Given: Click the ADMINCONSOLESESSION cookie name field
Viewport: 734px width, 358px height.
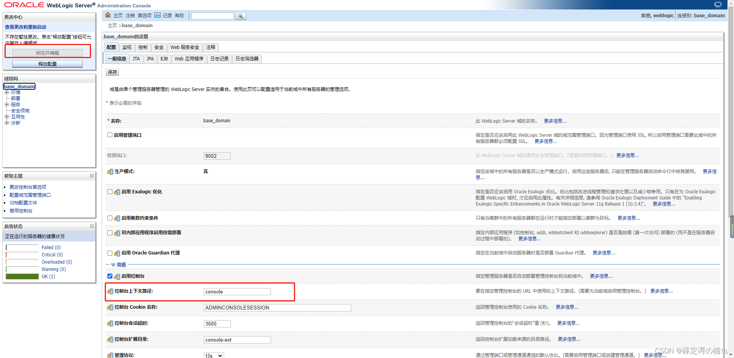Looking at the screenshot, I should pyautogui.click(x=277, y=308).
